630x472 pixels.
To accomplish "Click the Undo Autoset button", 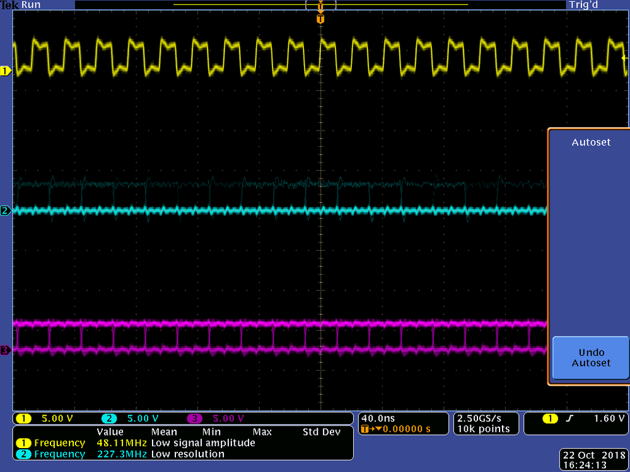I will point(591,357).
